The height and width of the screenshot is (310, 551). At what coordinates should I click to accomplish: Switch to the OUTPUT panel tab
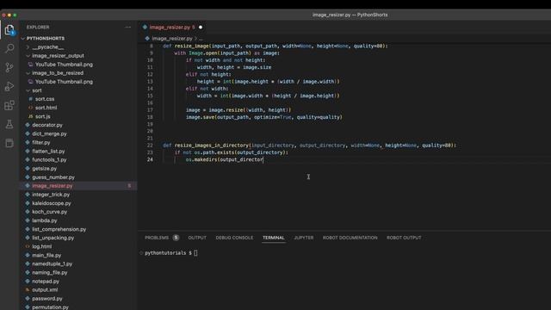tap(197, 238)
